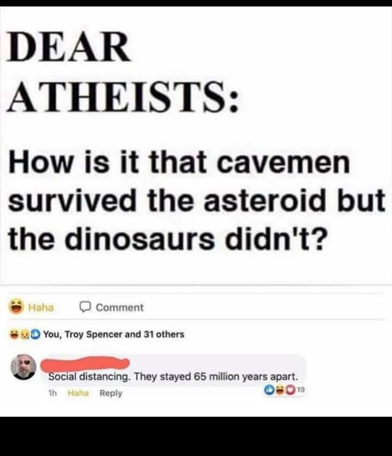The height and width of the screenshot is (456, 392).
Task: Click the commenter's profile picture
Action: [23, 367]
